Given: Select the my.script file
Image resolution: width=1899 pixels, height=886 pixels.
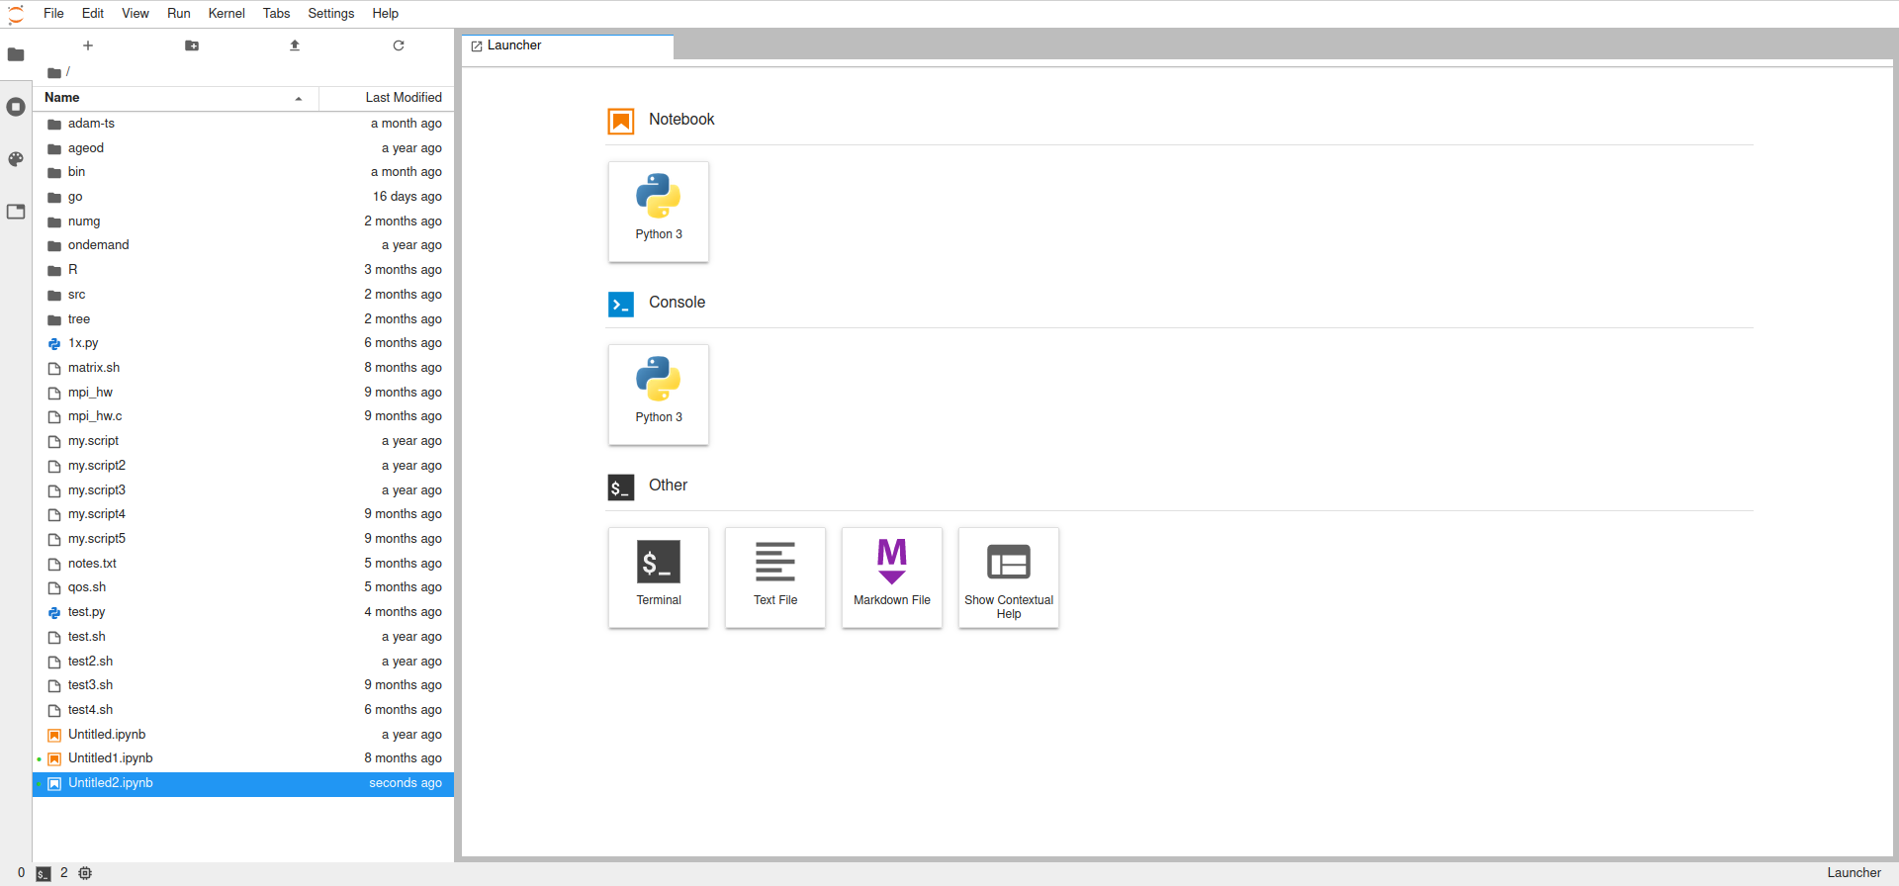Looking at the screenshot, I should tap(243, 441).
